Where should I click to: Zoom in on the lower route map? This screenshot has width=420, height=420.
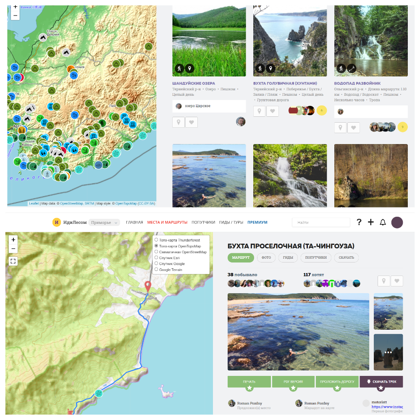(13, 239)
